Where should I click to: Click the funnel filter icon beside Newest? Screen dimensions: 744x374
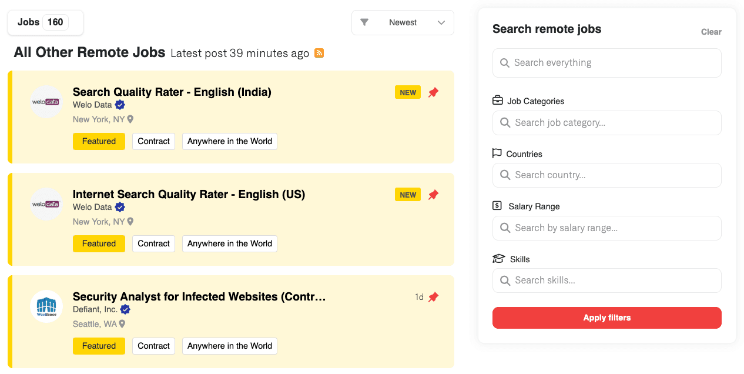(x=364, y=22)
